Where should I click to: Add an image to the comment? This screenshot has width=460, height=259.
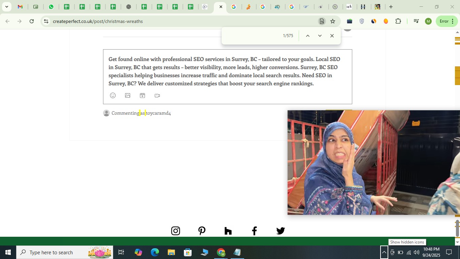pyautogui.click(x=128, y=95)
